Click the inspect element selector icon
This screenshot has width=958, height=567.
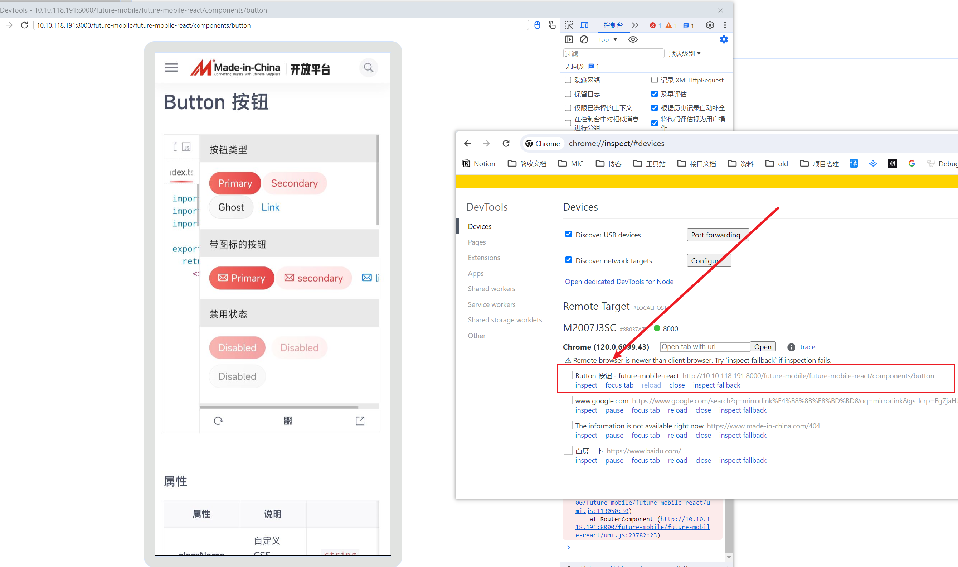coord(569,25)
